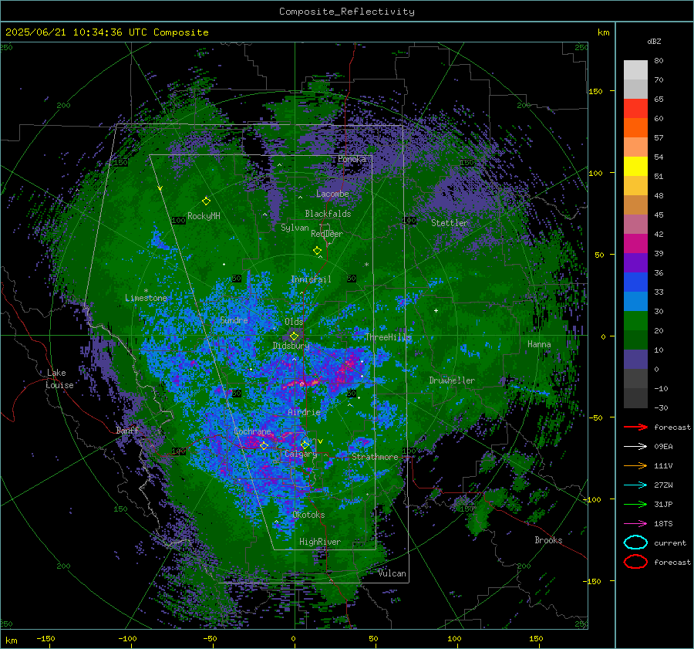Click the Composite_Reflectivity title

(x=346, y=12)
